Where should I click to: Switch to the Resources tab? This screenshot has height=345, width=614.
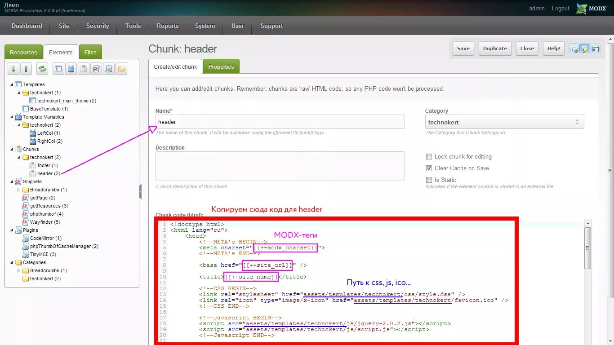23,52
